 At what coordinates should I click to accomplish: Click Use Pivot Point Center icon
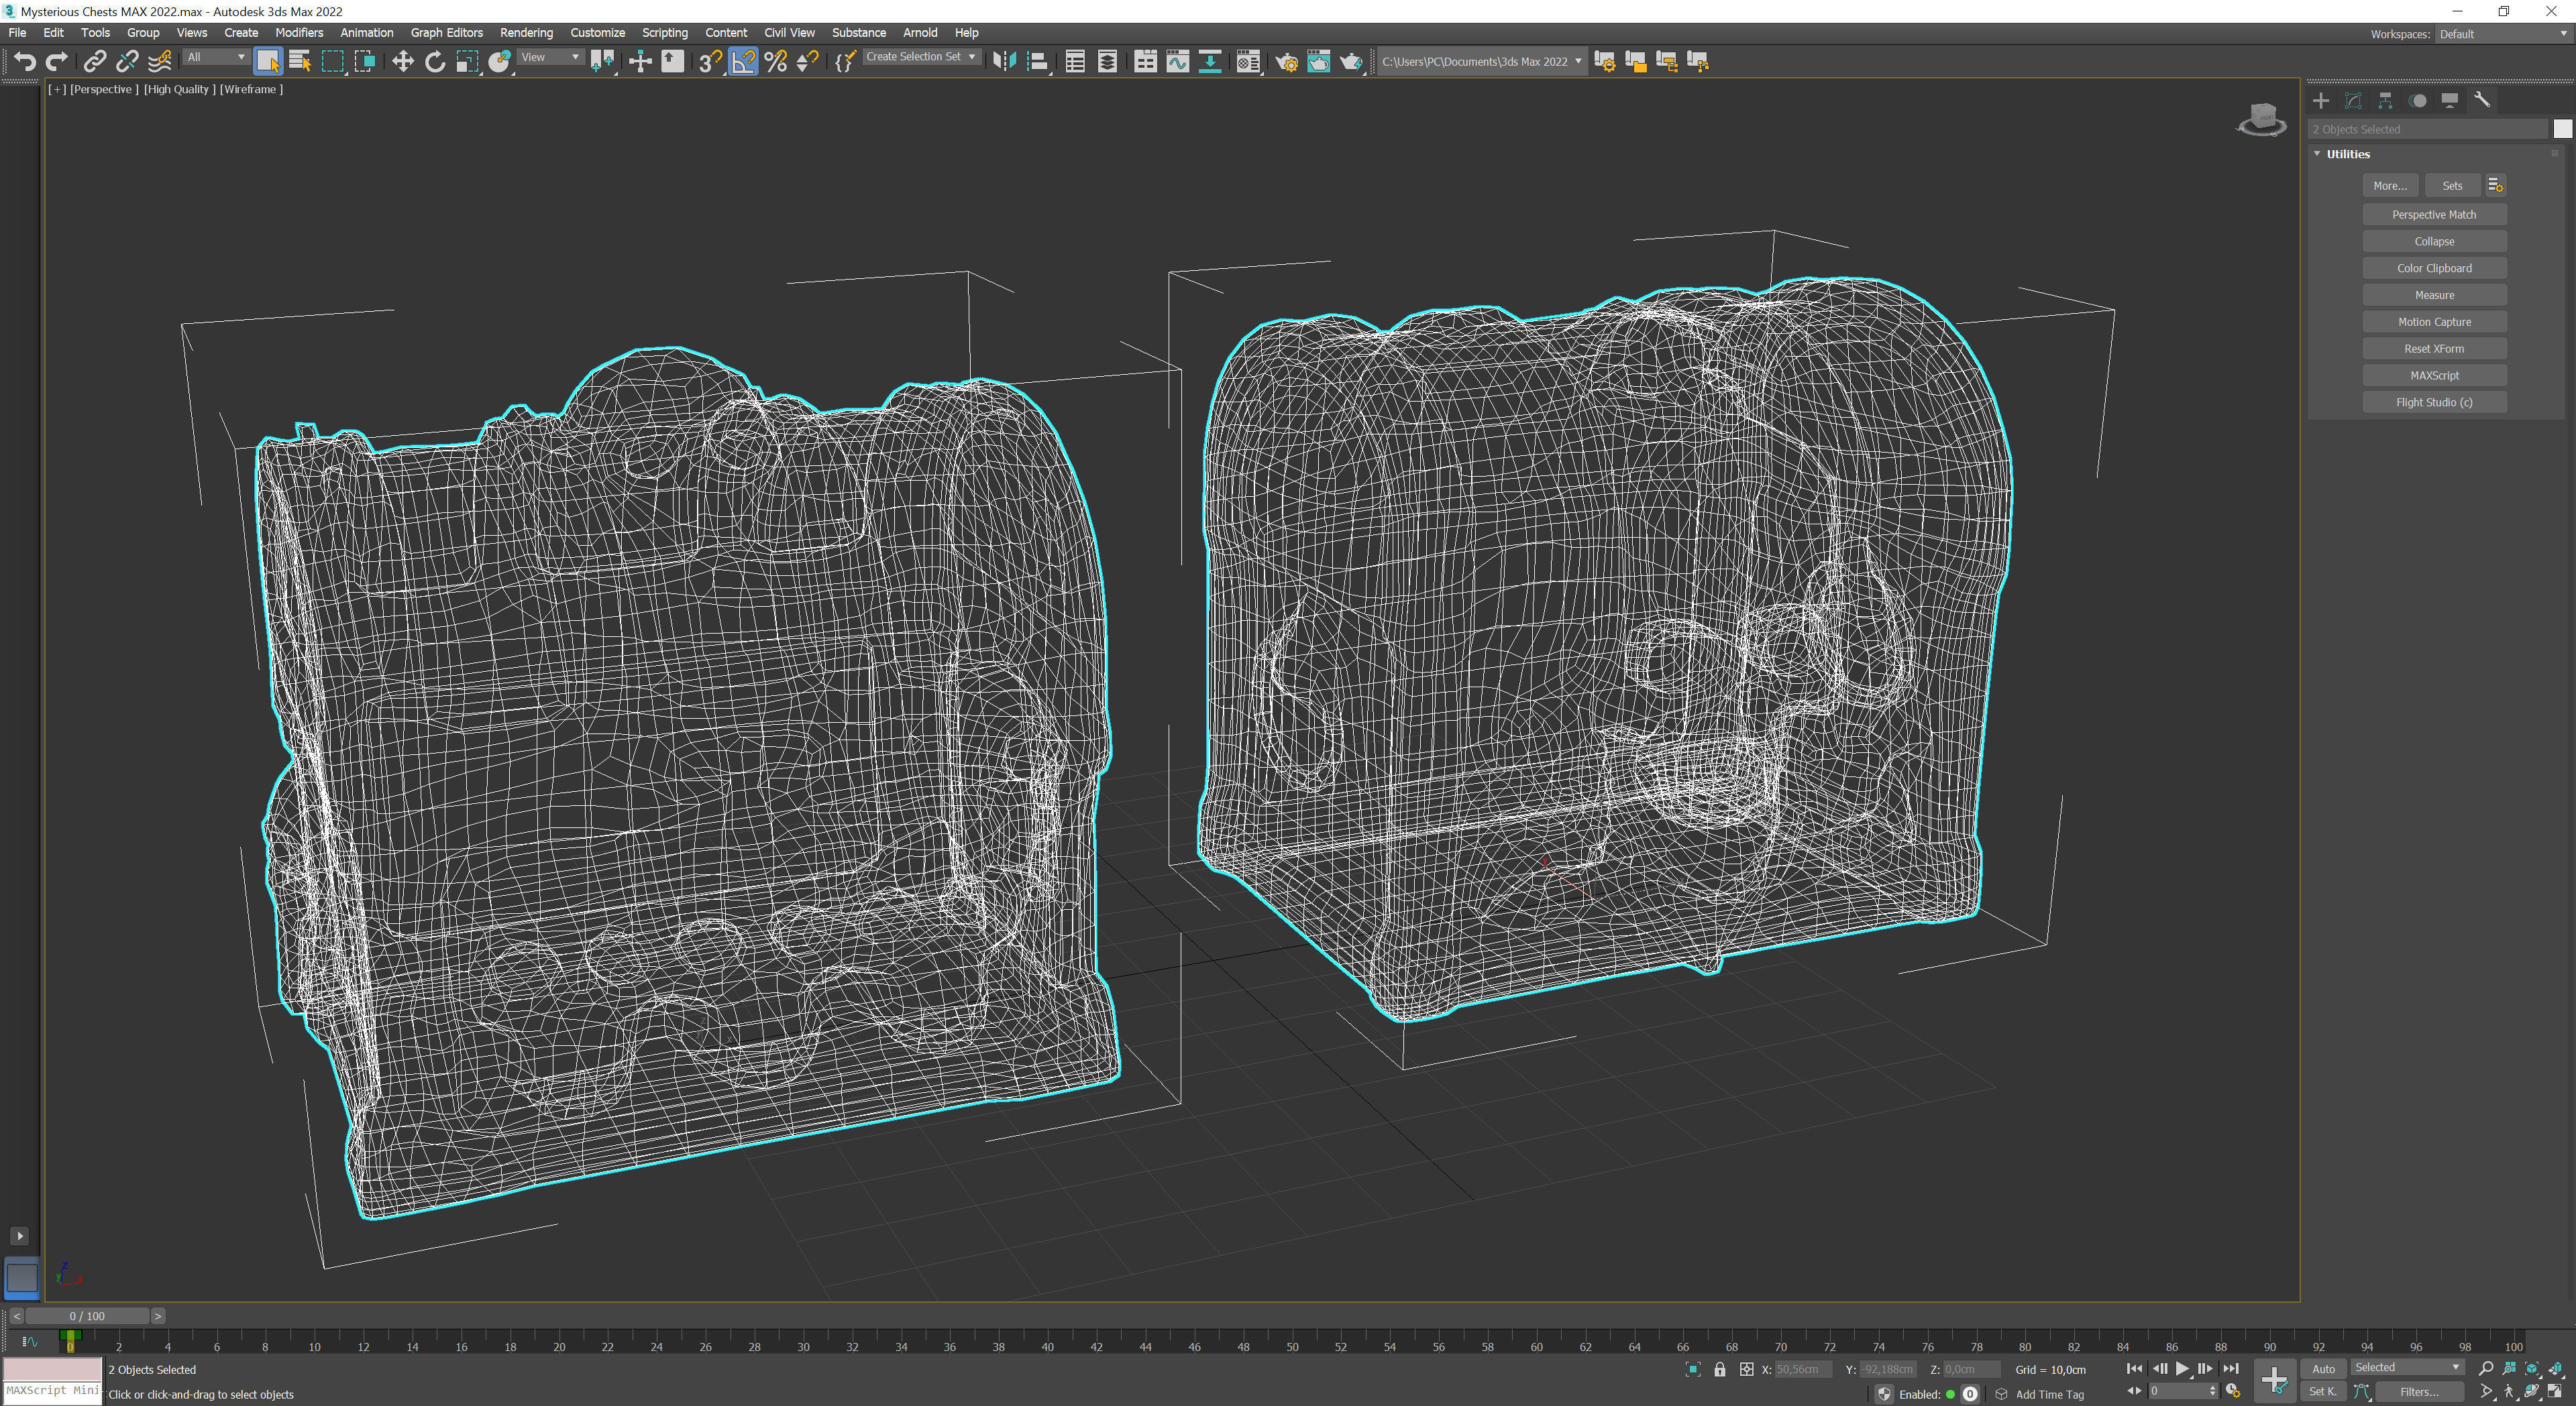602,62
